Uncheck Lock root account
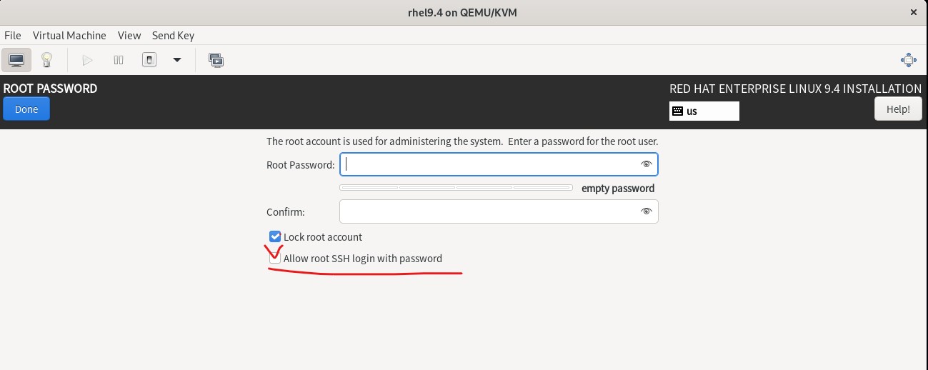This screenshot has height=370, width=928. (275, 236)
